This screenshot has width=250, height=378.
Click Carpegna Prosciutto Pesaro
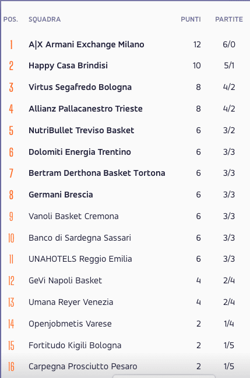click(x=83, y=366)
